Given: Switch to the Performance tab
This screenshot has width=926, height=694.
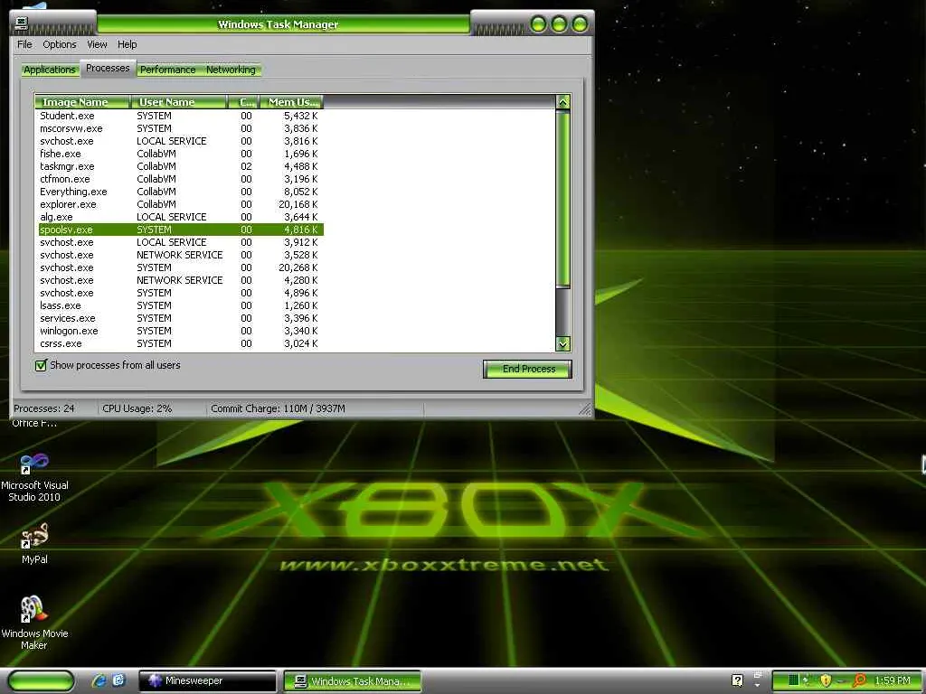Looking at the screenshot, I should click(167, 70).
